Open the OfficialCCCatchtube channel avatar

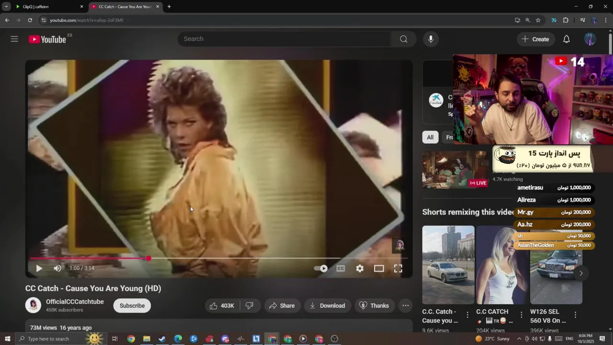(x=33, y=305)
